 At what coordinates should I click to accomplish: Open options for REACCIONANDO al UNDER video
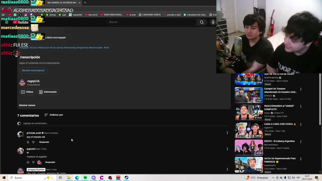tap(301, 106)
